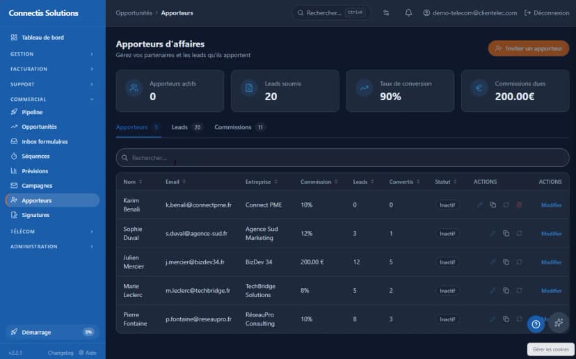Switch to the Commissions tab
This screenshot has width=576, height=359.
pos(239,127)
